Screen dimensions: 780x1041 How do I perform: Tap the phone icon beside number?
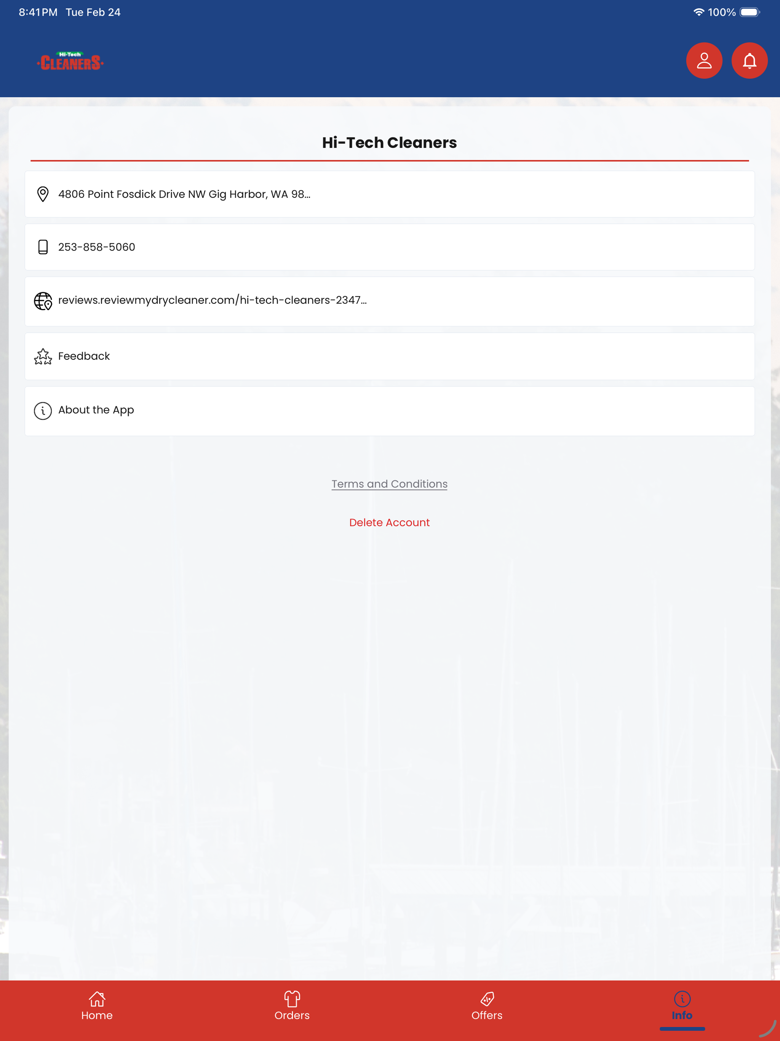click(43, 247)
